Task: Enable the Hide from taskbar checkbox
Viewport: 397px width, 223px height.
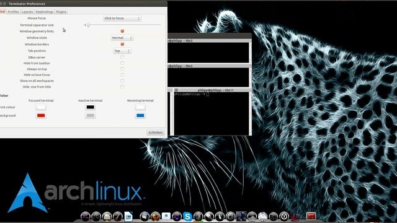Action: tap(122, 63)
